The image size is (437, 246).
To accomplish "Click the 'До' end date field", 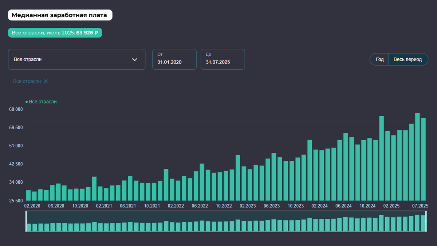I will point(223,59).
